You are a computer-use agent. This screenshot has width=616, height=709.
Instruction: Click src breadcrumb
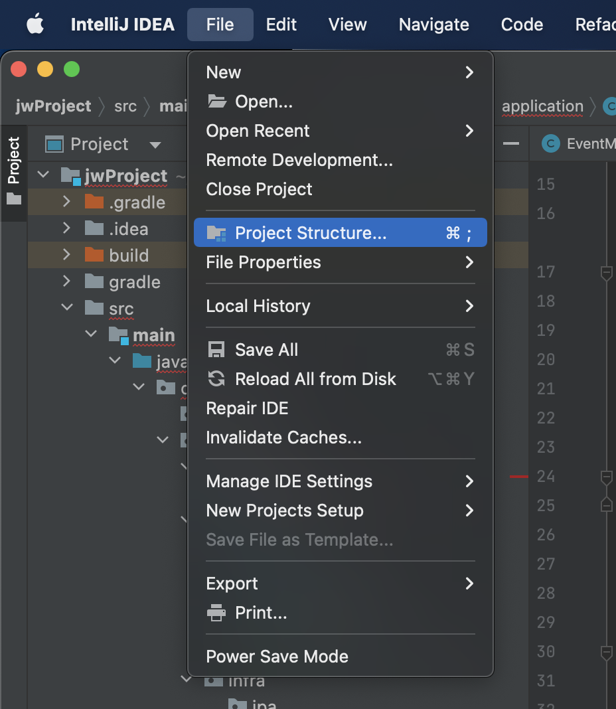125,106
